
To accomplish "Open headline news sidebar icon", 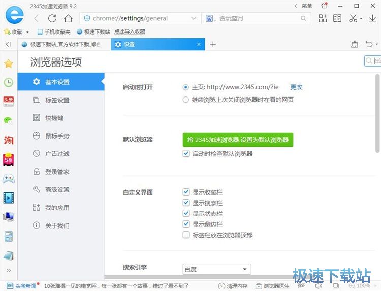I will point(9,102).
